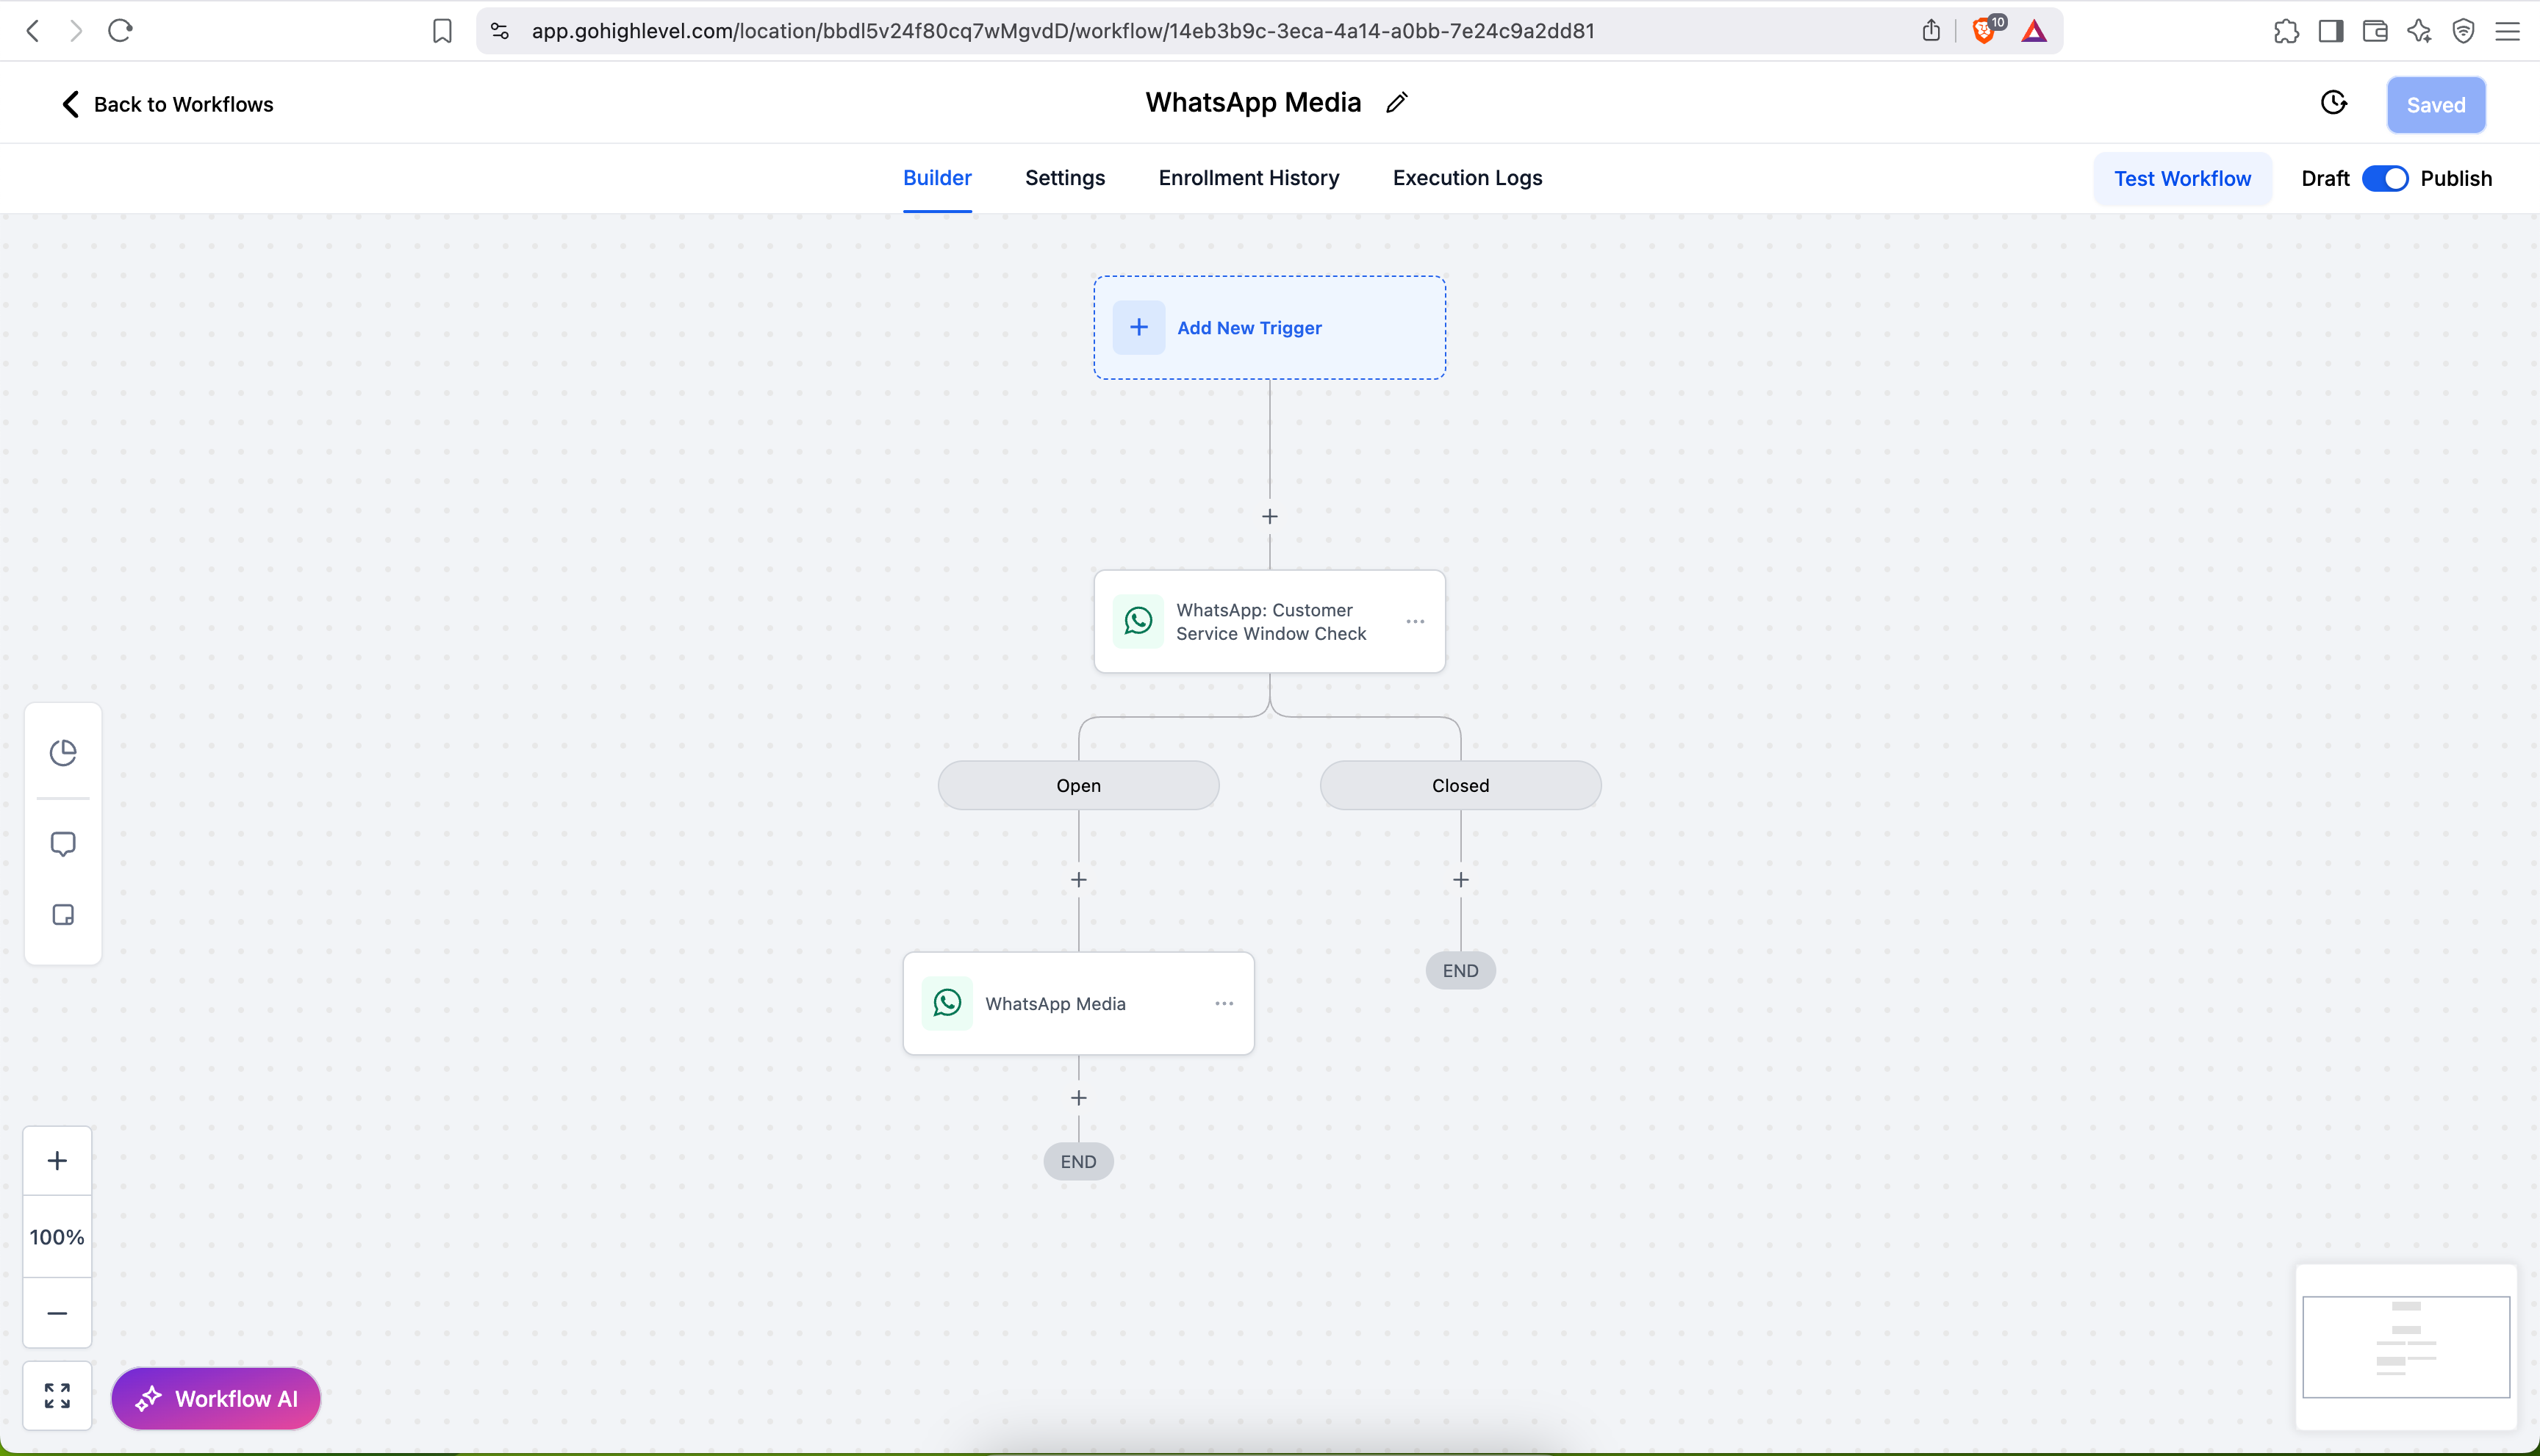Open the Execution Logs tab
This screenshot has width=2540, height=1456.
coord(1466,178)
